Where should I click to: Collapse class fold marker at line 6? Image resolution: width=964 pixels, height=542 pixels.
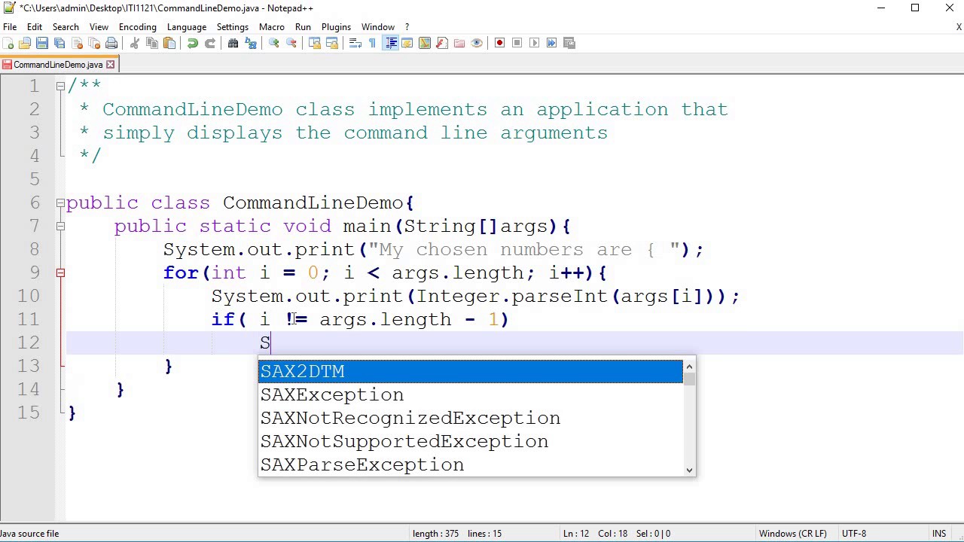(60, 202)
